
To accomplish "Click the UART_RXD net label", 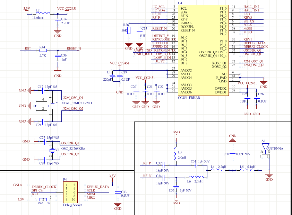I will point(143,54).
